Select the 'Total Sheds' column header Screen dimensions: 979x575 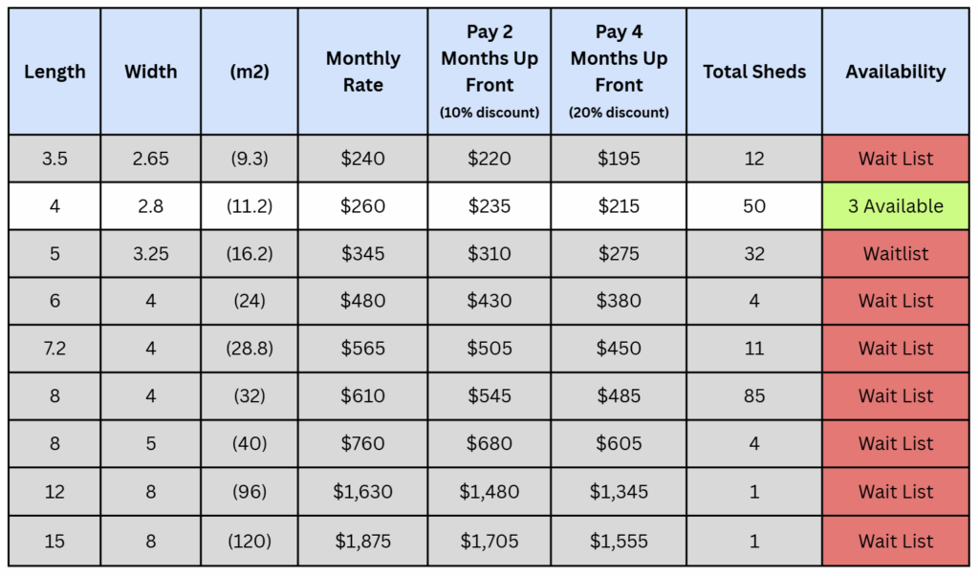click(x=754, y=72)
